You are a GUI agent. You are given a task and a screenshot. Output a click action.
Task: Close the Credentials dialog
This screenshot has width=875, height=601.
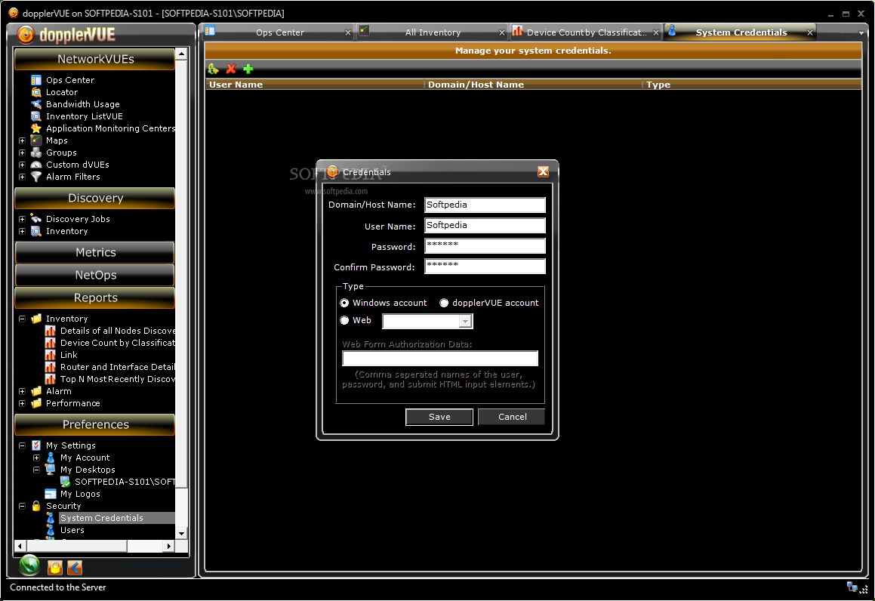click(543, 172)
